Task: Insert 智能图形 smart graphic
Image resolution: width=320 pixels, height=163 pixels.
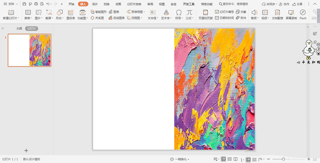Action: 99,12
